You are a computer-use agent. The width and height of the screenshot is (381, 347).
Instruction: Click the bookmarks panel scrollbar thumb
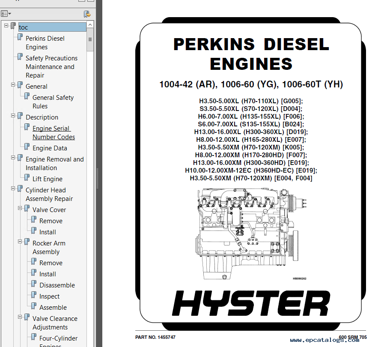tap(90, 39)
